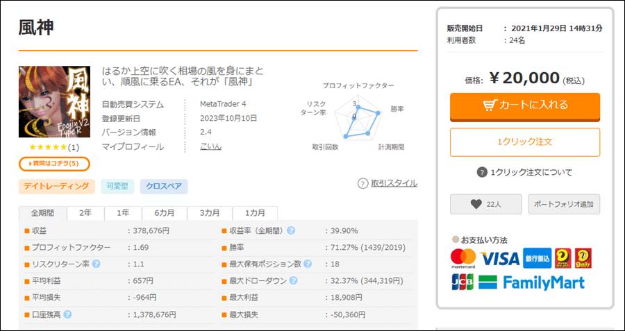625x331 pixels.
Task: Click the 風神 page title heading
Action: [x=36, y=27]
